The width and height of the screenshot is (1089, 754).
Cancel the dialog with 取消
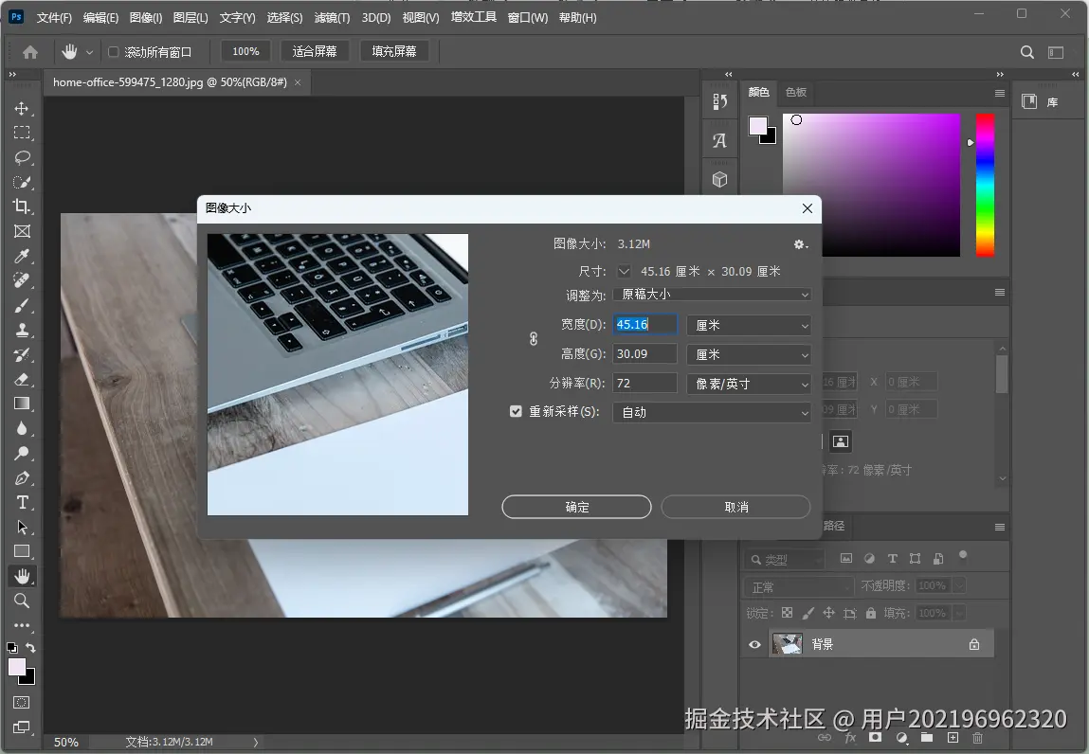point(736,507)
